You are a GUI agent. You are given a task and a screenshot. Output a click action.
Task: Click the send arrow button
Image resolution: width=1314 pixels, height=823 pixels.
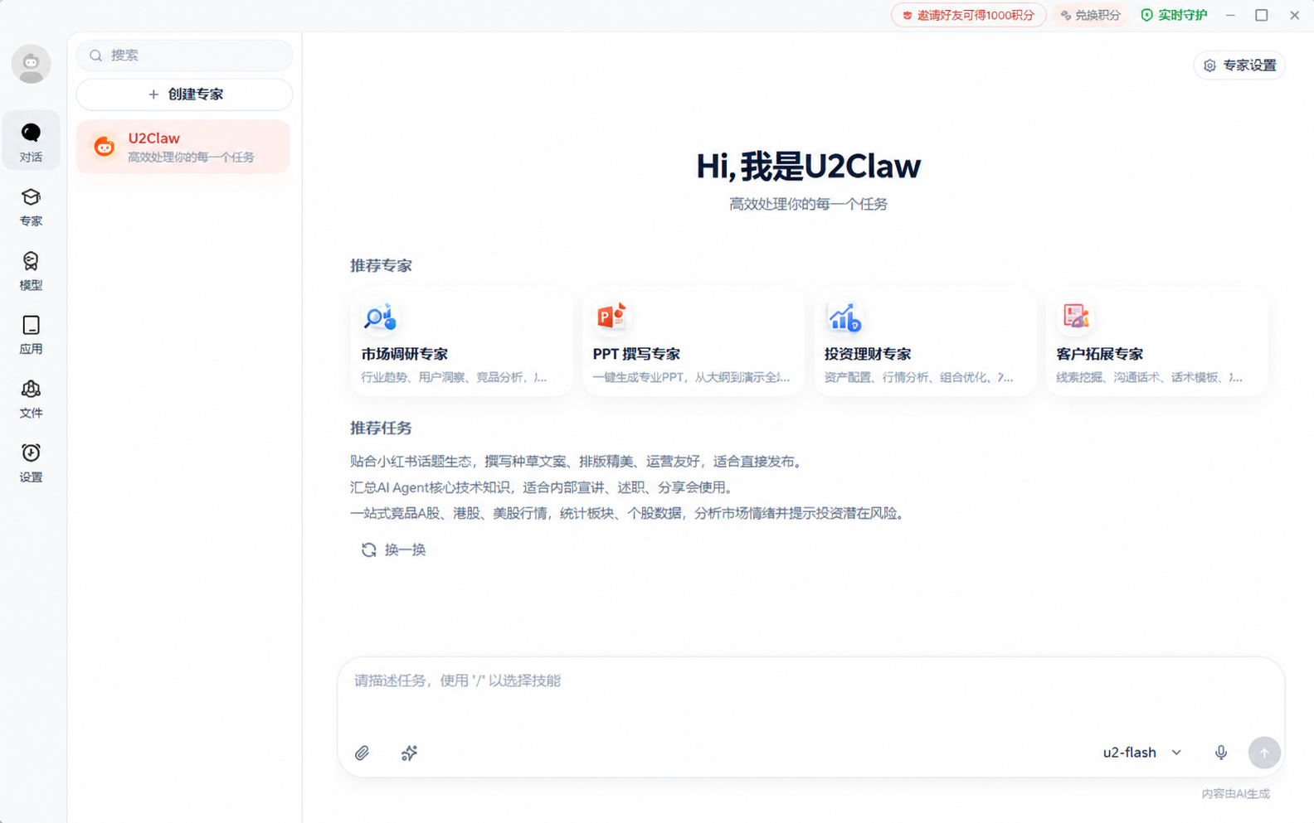click(1264, 753)
